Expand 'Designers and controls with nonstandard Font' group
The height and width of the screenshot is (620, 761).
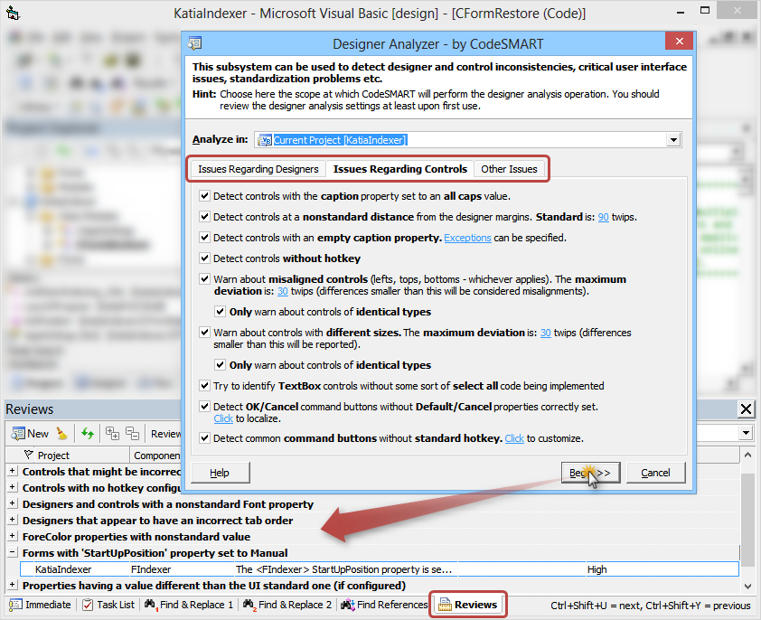pyautogui.click(x=12, y=503)
